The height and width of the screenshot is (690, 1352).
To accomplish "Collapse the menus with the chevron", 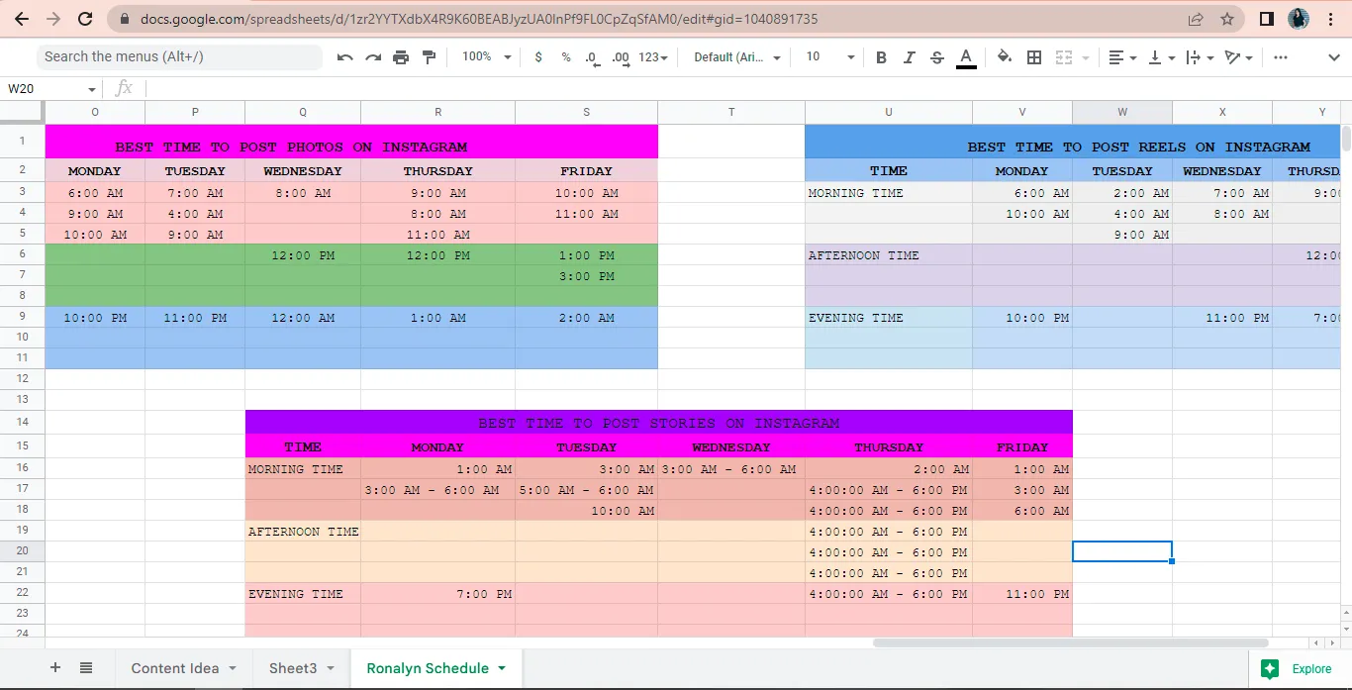I will 1332,57.
